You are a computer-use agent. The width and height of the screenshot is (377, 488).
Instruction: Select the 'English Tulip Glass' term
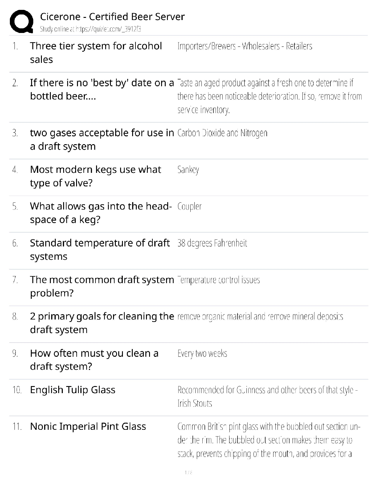[73, 390]
